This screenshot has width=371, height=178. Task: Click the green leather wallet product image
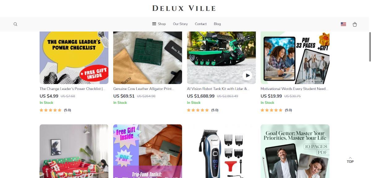coord(147,58)
